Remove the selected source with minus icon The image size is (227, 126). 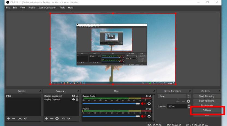click(x=52, y=118)
